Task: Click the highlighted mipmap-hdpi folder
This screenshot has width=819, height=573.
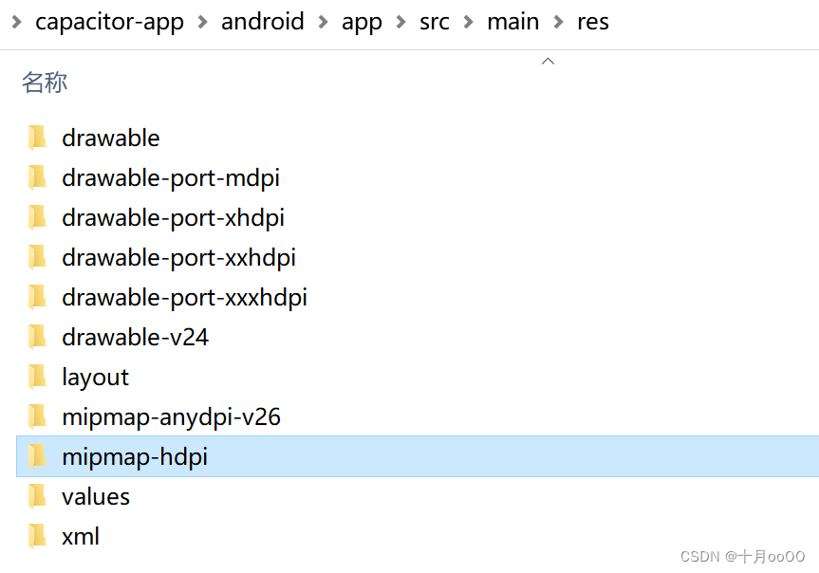Action: [x=135, y=456]
